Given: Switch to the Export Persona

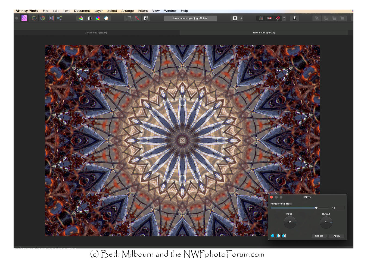Looking at the screenshot, I should click(x=60, y=18).
